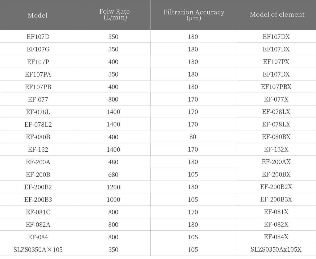The image size is (316, 259).
Task: Click the Folw Rate (L/min) header
Action: 114,14
